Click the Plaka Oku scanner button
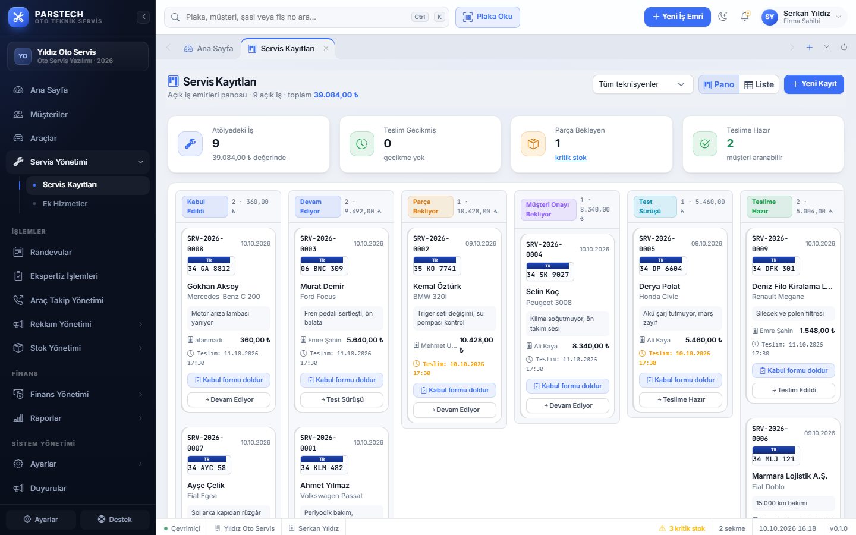 (487, 17)
